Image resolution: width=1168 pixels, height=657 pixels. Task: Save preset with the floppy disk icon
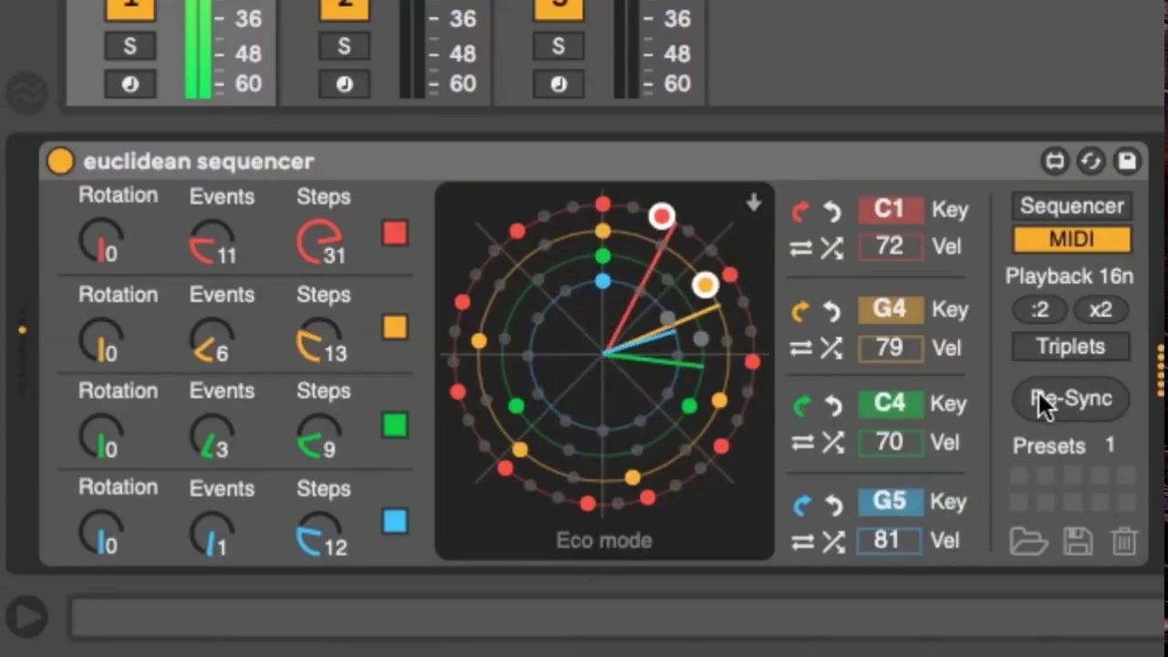click(x=1078, y=541)
